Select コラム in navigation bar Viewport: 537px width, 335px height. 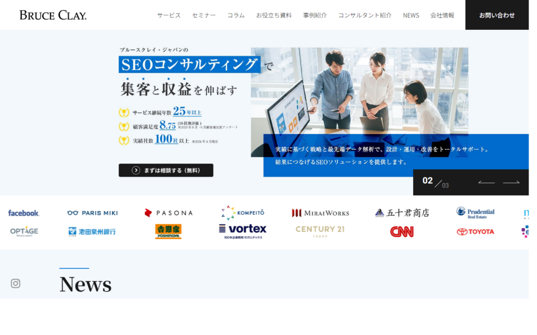(x=236, y=15)
